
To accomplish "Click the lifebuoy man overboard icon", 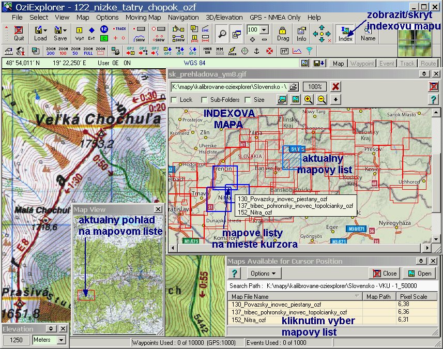I will point(269,51).
